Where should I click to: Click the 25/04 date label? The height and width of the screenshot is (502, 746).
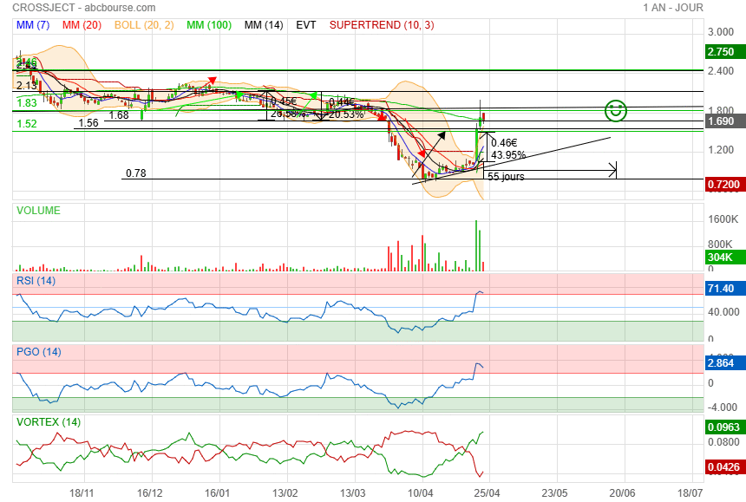[488, 493]
